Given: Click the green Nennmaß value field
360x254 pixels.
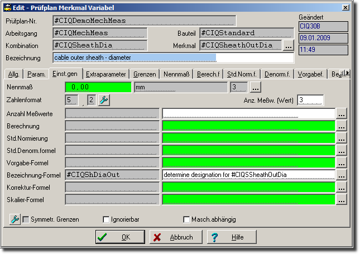Looking at the screenshot, I should point(98,87).
